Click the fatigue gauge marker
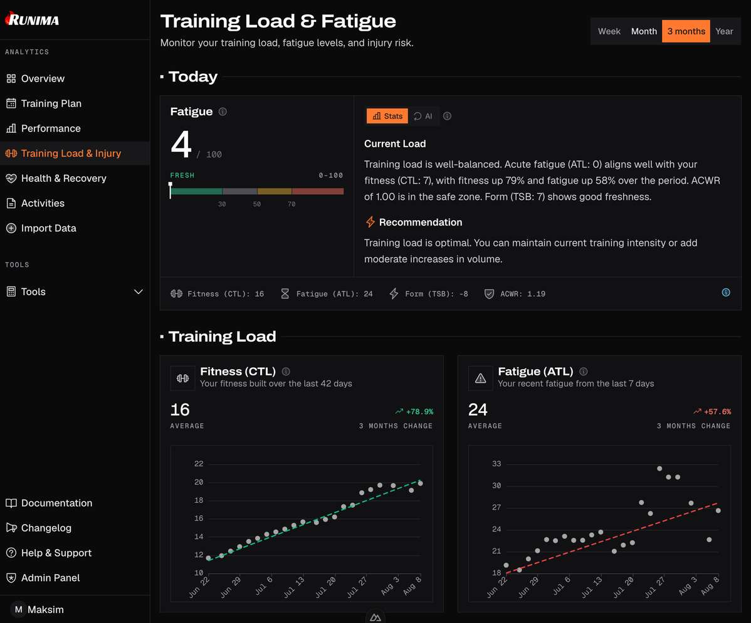The width and height of the screenshot is (751, 623). tap(170, 190)
